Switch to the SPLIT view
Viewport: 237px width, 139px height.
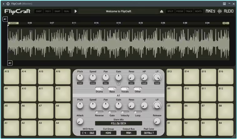click(170, 11)
